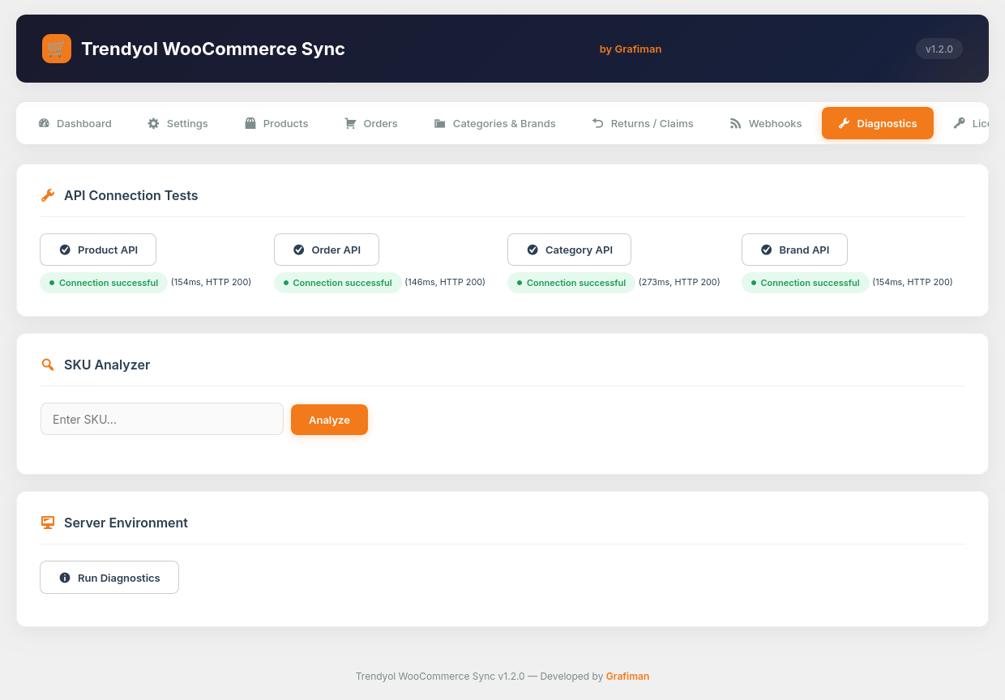Test the Brand API connection
1005x700 pixels.
(x=794, y=250)
